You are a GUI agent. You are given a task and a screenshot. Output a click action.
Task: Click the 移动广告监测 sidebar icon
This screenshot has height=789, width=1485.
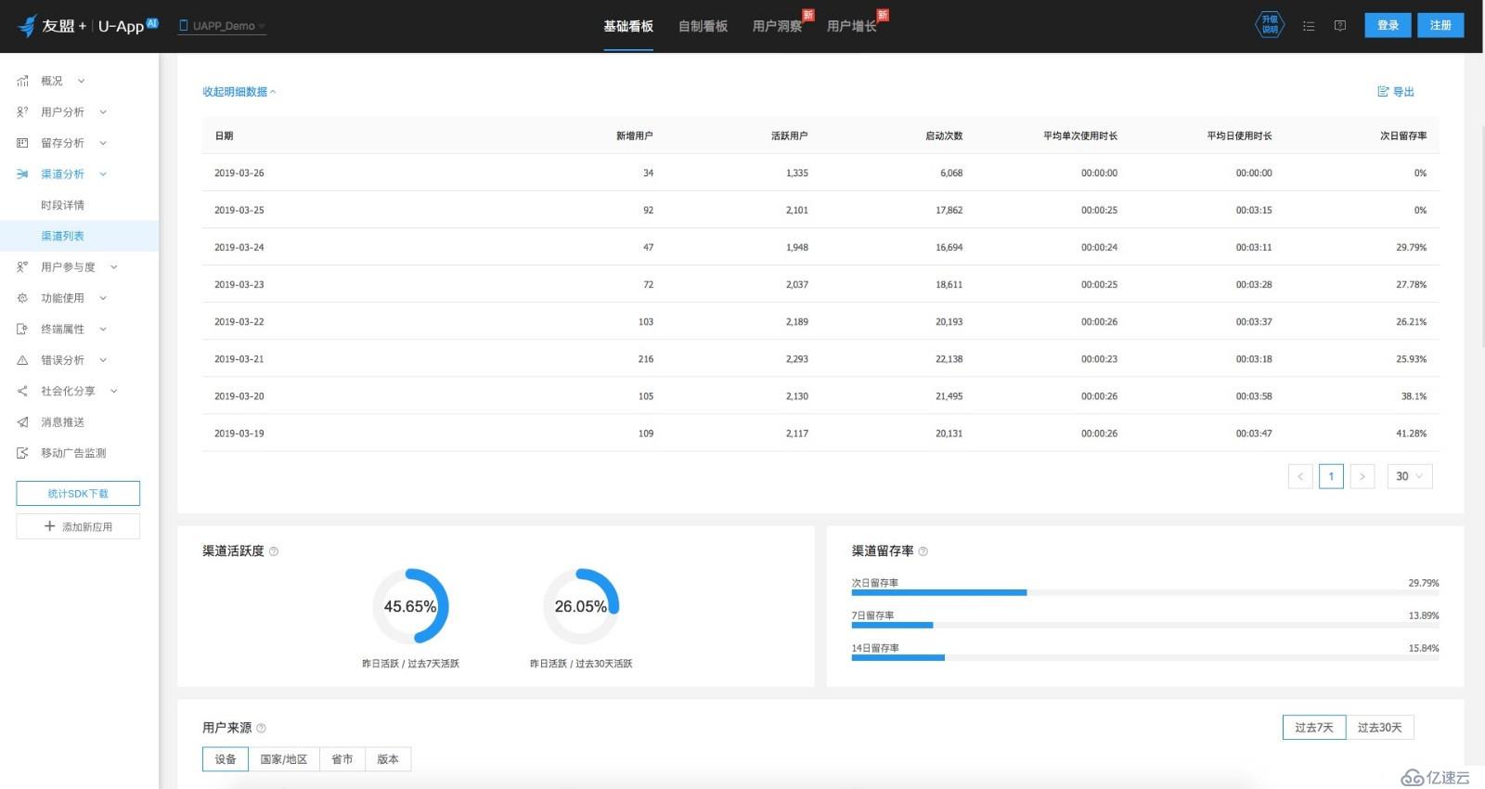[22, 453]
